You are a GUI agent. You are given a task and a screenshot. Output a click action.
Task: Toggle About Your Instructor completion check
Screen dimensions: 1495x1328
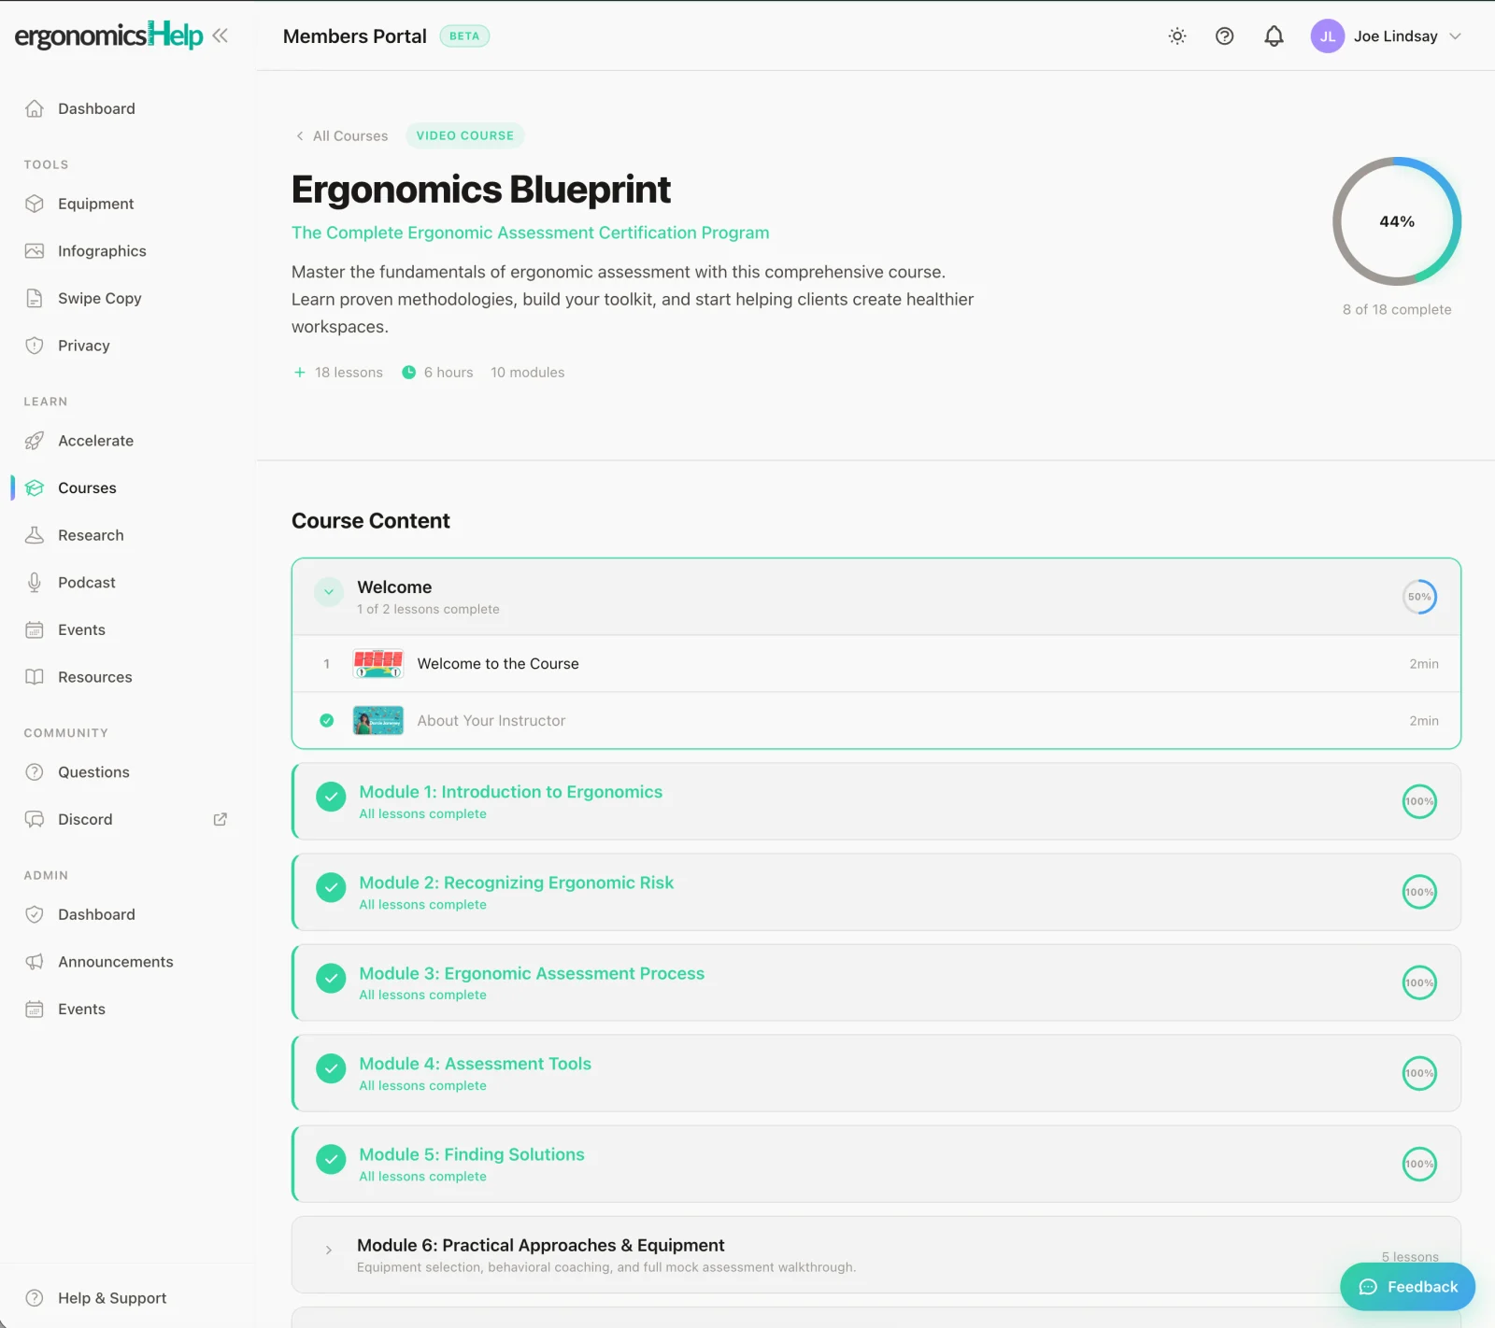coord(326,721)
